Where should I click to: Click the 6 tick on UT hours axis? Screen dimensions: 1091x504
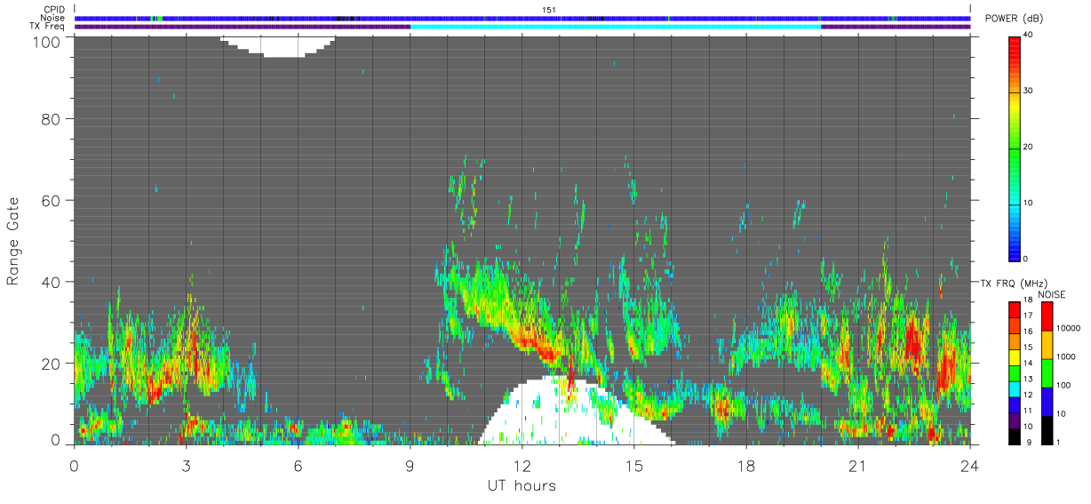(298, 465)
